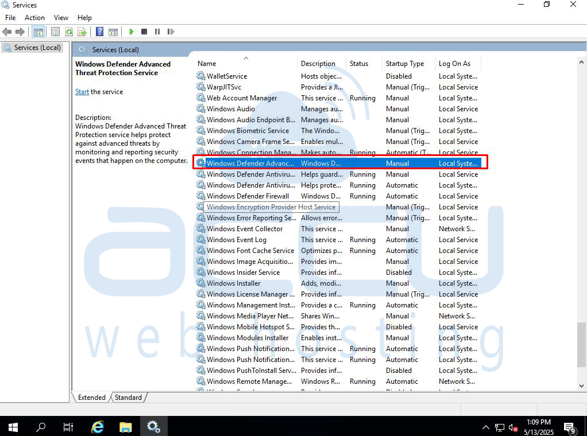Click the scroll up arrow of services list
Viewport: 587px width, 436px height.
[x=581, y=62]
